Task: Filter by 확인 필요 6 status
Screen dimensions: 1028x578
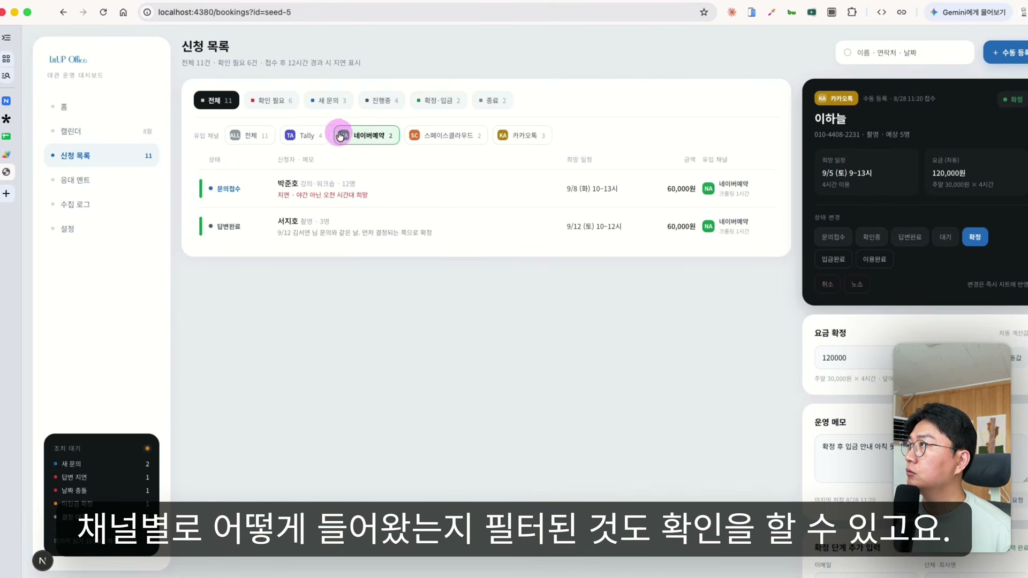Action: [271, 100]
